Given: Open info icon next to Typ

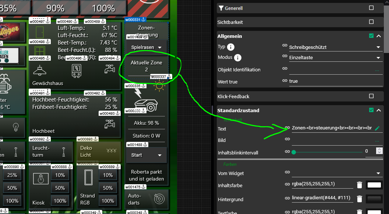Looking at the screenshot, I should [x=230, y=47].
